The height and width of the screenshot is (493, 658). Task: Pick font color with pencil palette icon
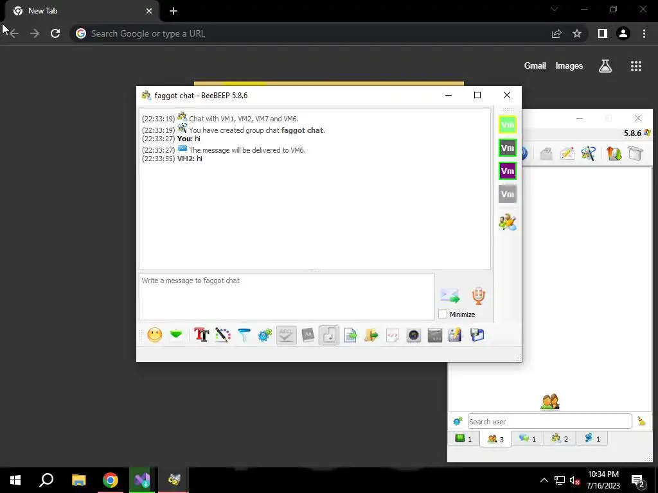click(223, 335)
